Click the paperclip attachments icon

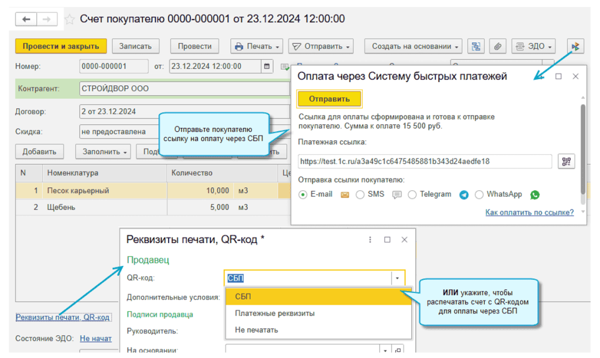(497, 46)
